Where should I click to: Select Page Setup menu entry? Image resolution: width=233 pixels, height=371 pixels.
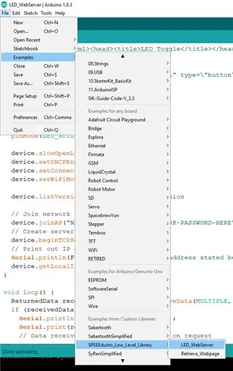point(38,96)
